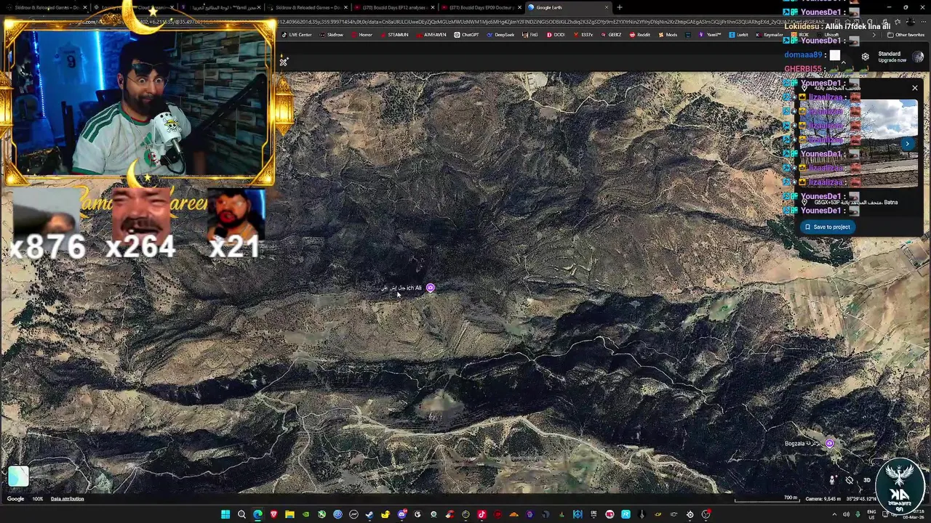Click the Google logo on the map
Screen dimensions: 931x523
point(15,499)
